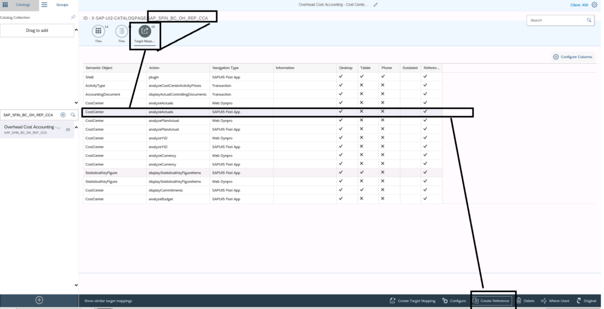Click the Action column header
Image resolution: width=604 pixels, height=309 pixels.
pyautogui.click(x=178, y=68)
